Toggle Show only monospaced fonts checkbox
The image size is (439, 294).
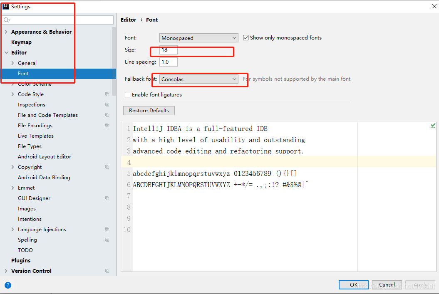click(x=246, y=38)
